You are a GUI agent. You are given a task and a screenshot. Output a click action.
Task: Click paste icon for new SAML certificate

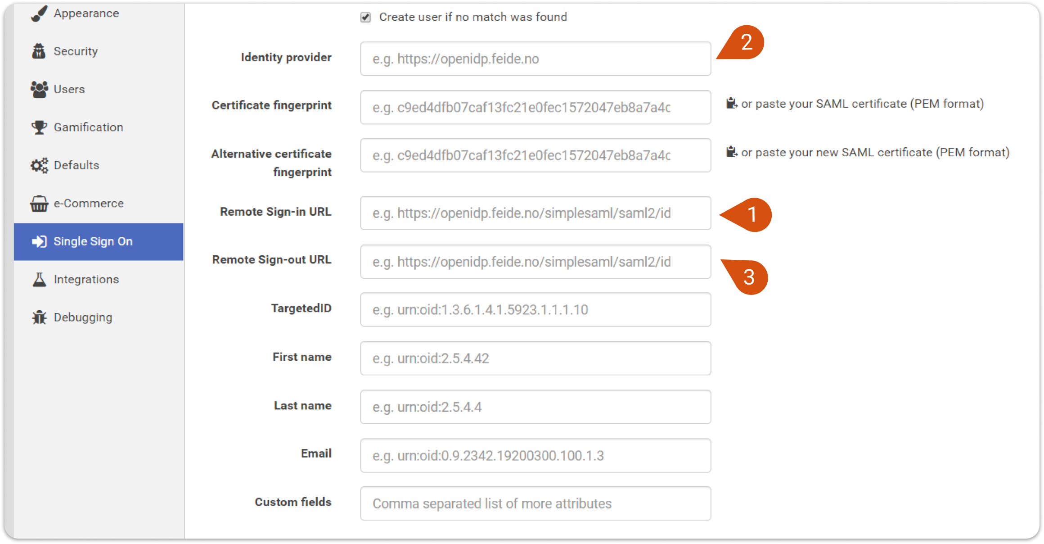click(x=732, y=152)
